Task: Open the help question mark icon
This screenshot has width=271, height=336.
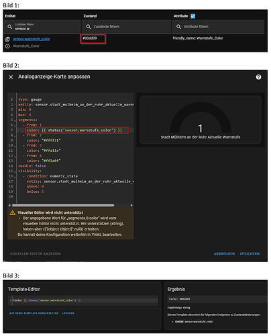Action: click(258, 77)
